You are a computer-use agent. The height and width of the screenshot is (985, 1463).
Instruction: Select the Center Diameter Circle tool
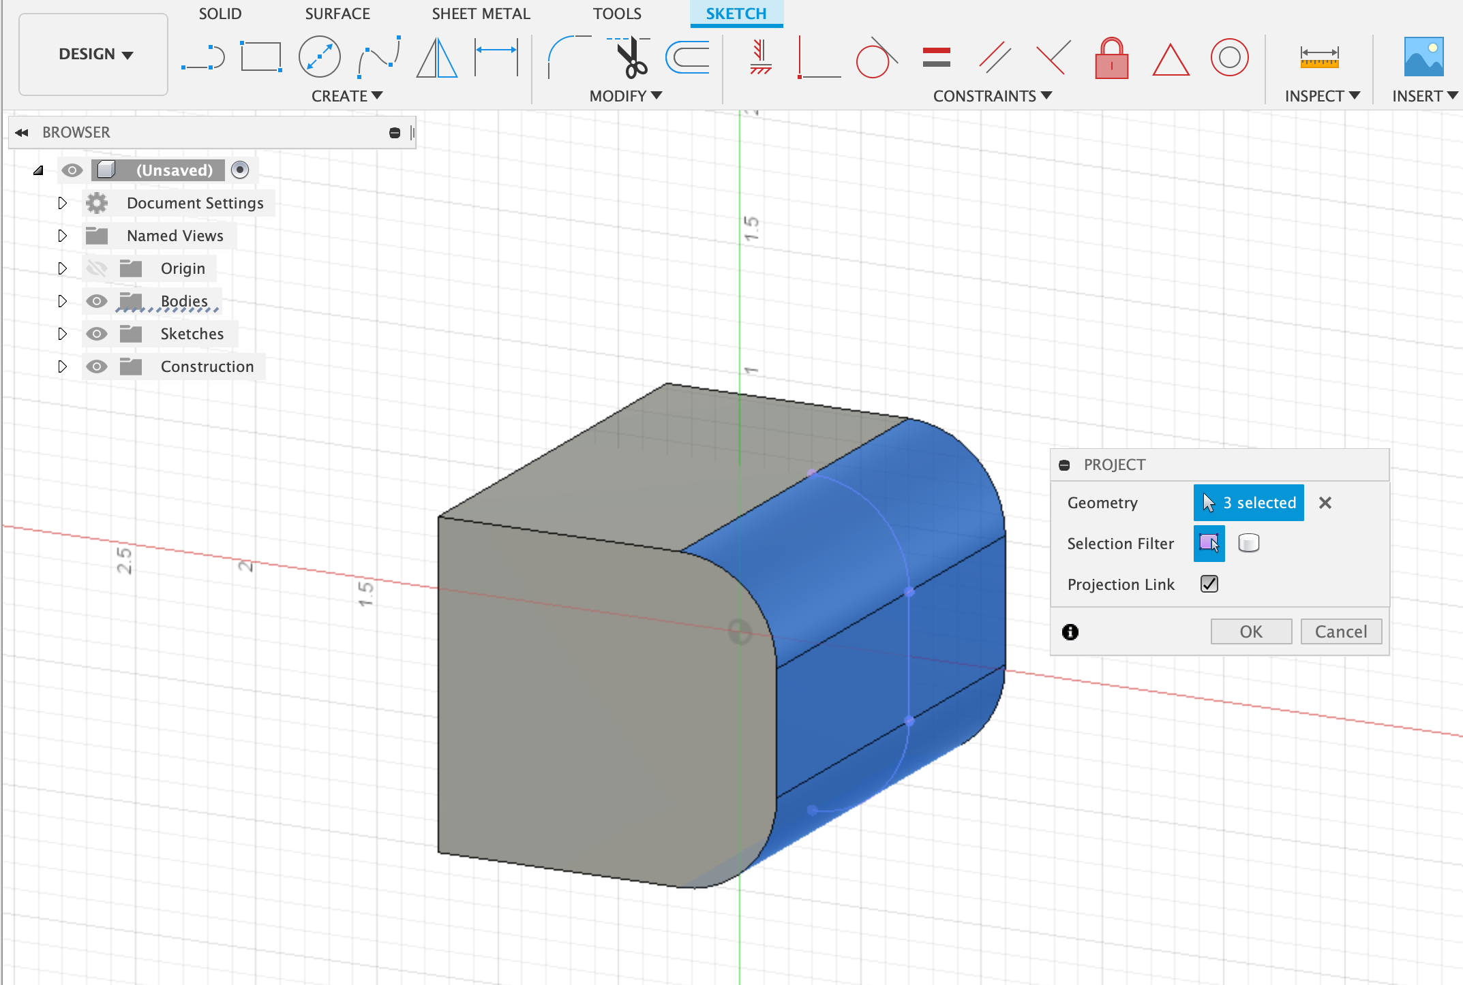pyautogui.click(x=319, y=57)
